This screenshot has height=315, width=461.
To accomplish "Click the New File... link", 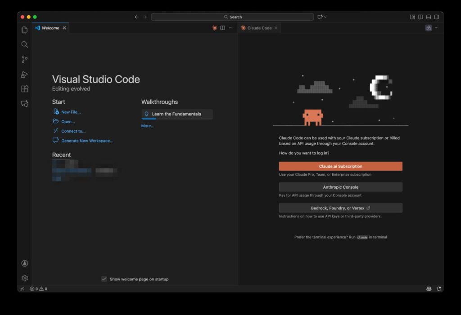I will (x=71, y=112).
